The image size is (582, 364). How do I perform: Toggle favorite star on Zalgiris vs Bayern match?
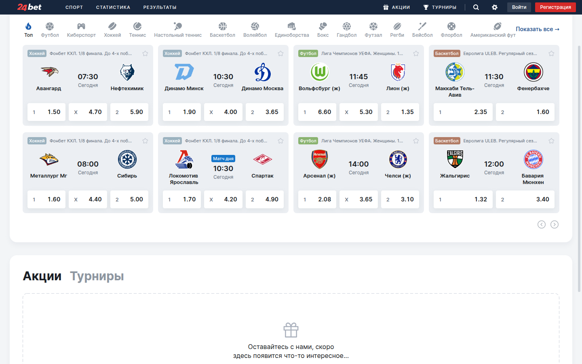click(551, 141)
